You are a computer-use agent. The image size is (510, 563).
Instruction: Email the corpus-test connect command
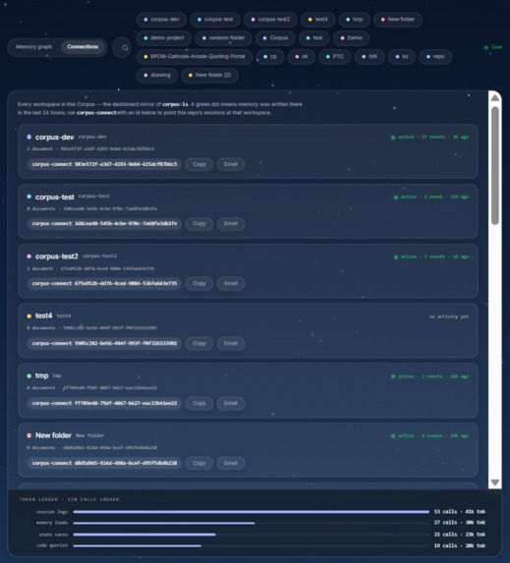click(x=231, y=224)
